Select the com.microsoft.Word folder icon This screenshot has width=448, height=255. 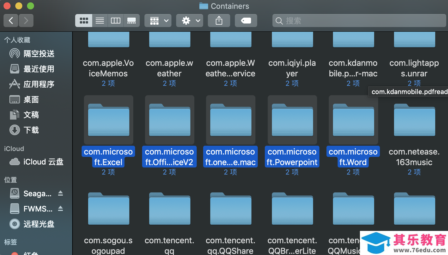353,120
